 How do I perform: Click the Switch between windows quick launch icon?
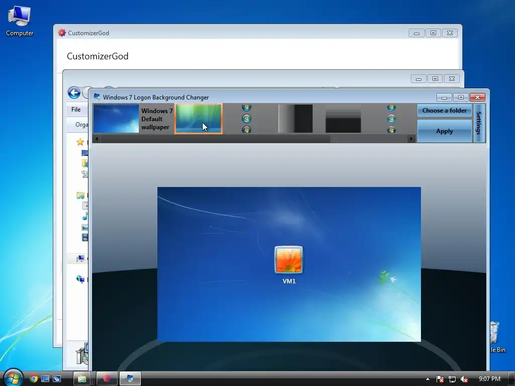pos(57,379)
